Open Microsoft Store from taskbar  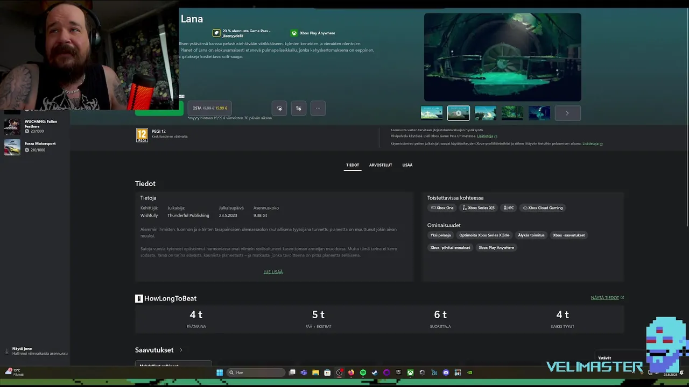click(327, 372)
